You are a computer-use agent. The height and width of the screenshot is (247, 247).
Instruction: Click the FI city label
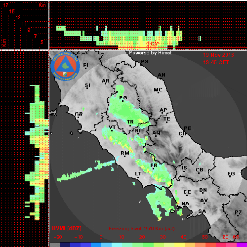point(86,65)
